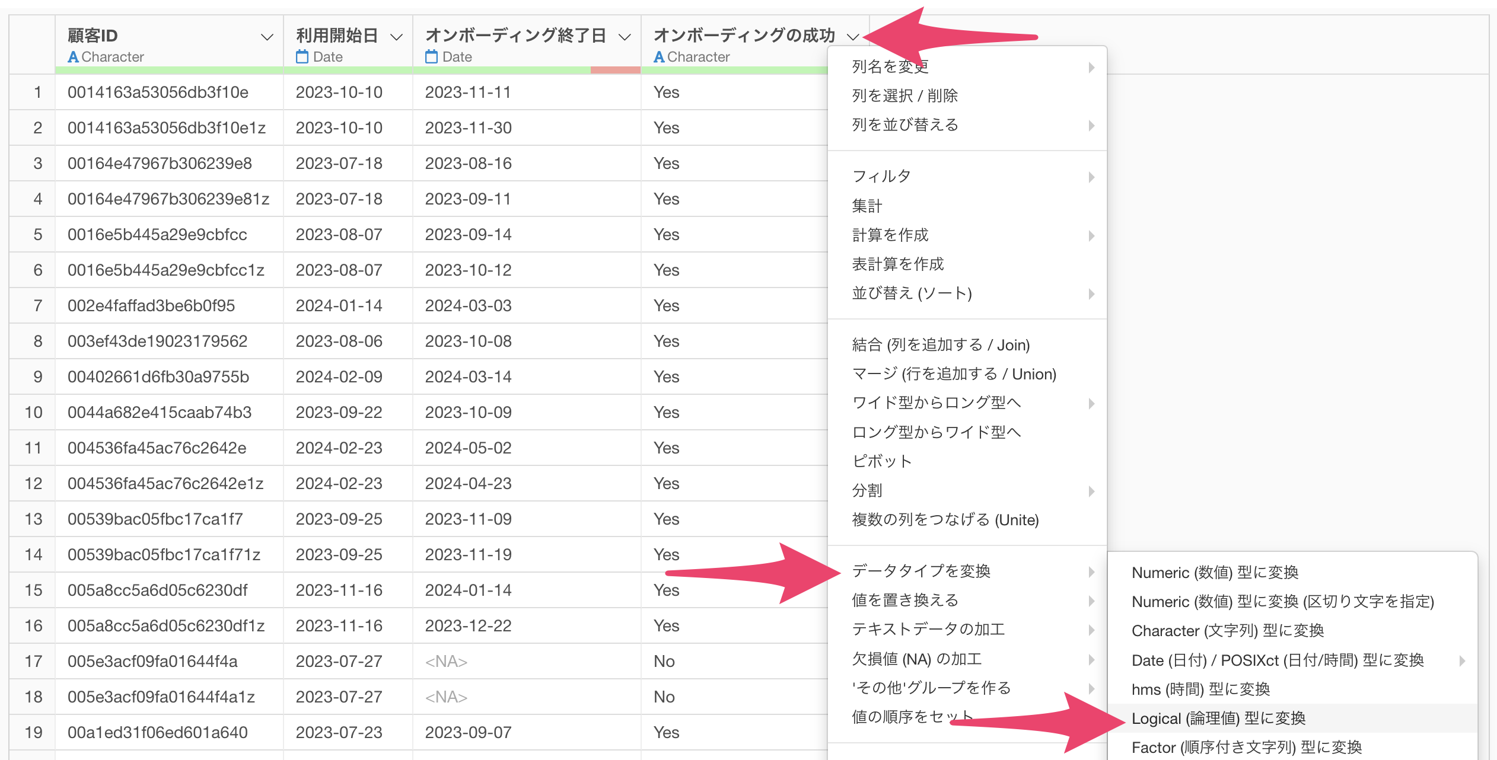Click the red NA portion of the オンボーディング終了日 summary bar

(615, 70)
